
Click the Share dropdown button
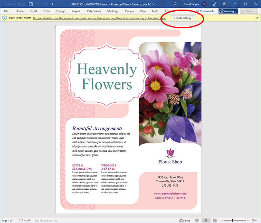[x=249, y=11]
